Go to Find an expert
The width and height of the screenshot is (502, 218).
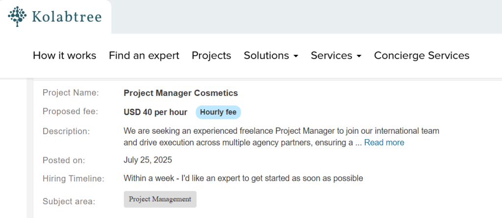click(x=144, y=55)
